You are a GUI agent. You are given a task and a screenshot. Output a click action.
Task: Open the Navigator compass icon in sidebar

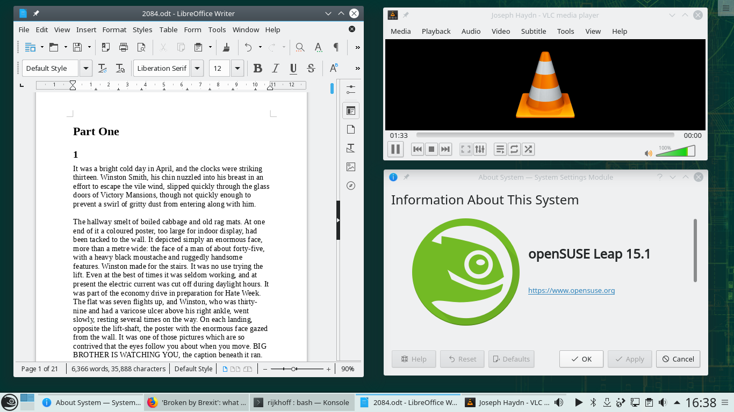(x=351, y=186)
